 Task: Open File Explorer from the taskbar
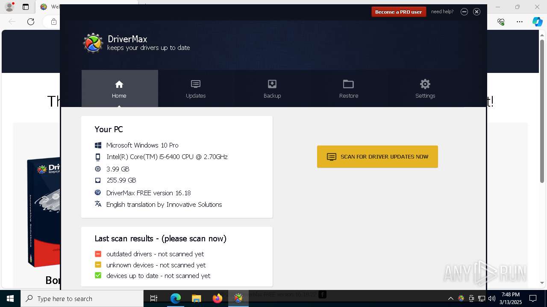point(197,298)
